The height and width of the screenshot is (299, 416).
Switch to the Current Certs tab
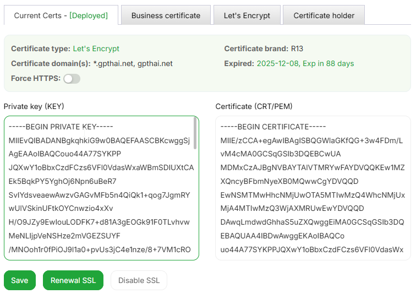pyautogui.click(x=61, y=15)
